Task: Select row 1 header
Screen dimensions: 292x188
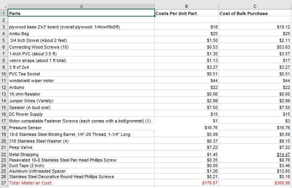Action: [x=4, y=13]
